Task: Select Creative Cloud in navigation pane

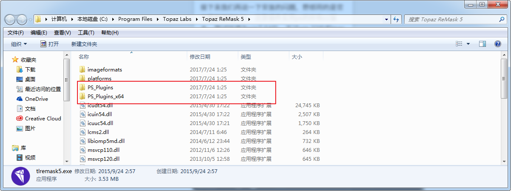Action: tap(43, 118)
